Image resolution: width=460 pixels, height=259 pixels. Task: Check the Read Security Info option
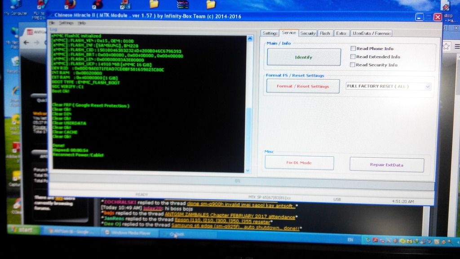353,65
